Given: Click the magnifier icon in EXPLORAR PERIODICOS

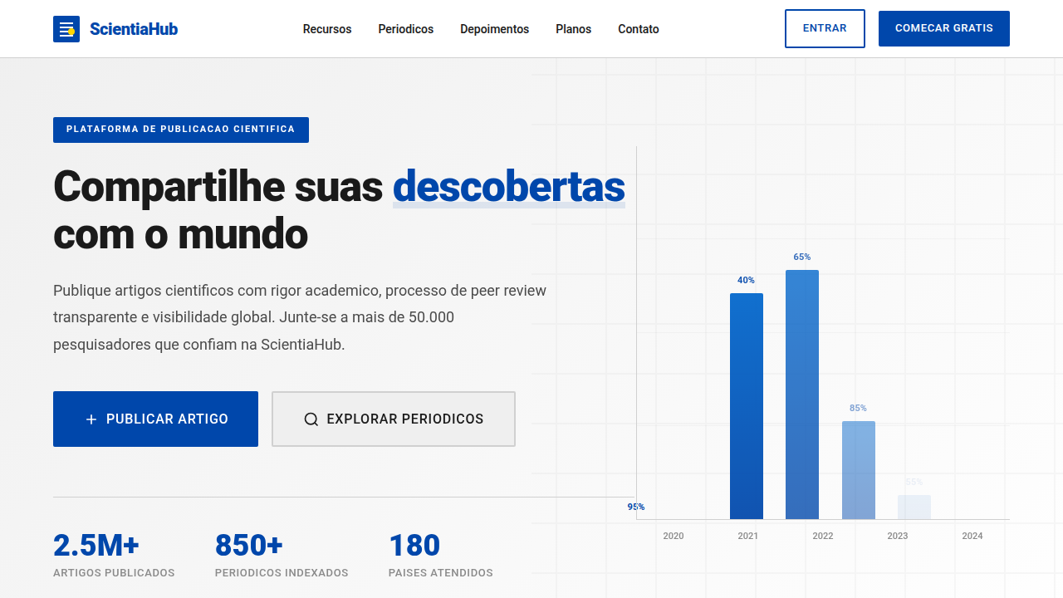Looking at the screenshot, I should click(x=311, y=419).
